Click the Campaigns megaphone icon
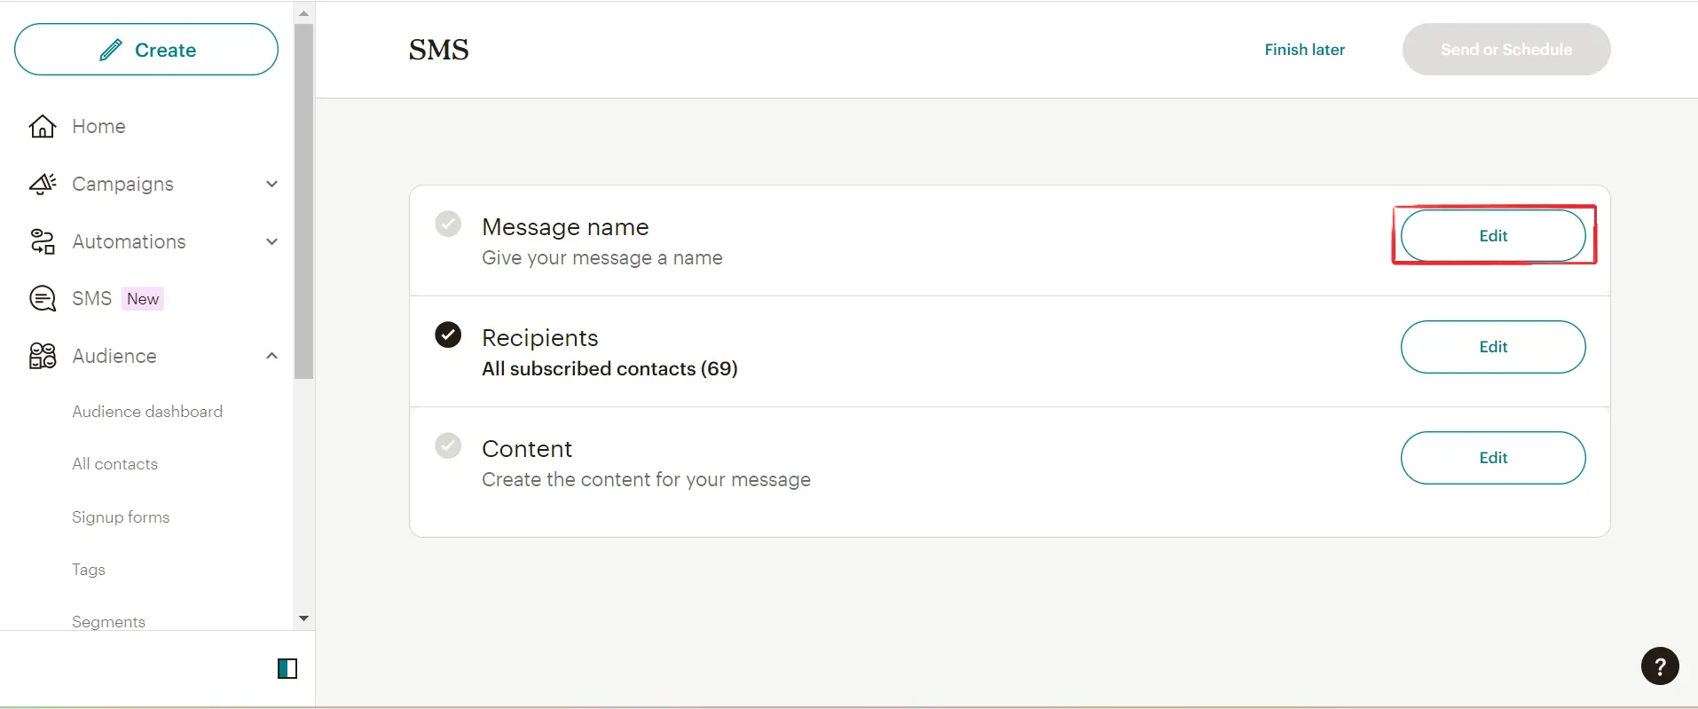The image size is (1698, 709). [43, 184]
